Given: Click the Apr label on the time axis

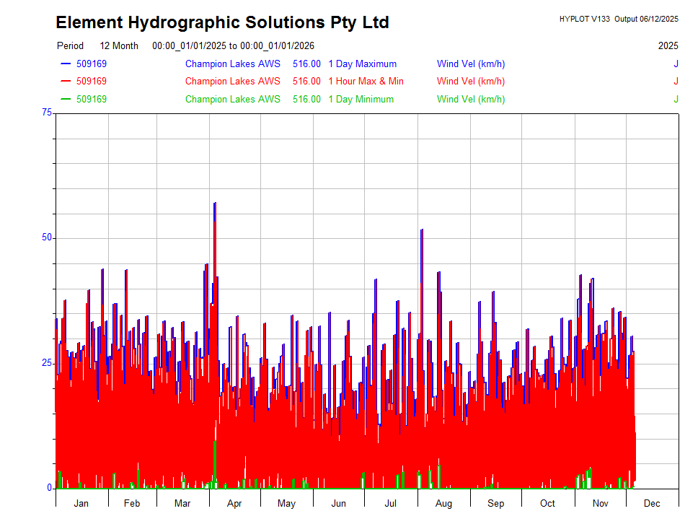Looking at the screenshot, I should pos(234,503).
